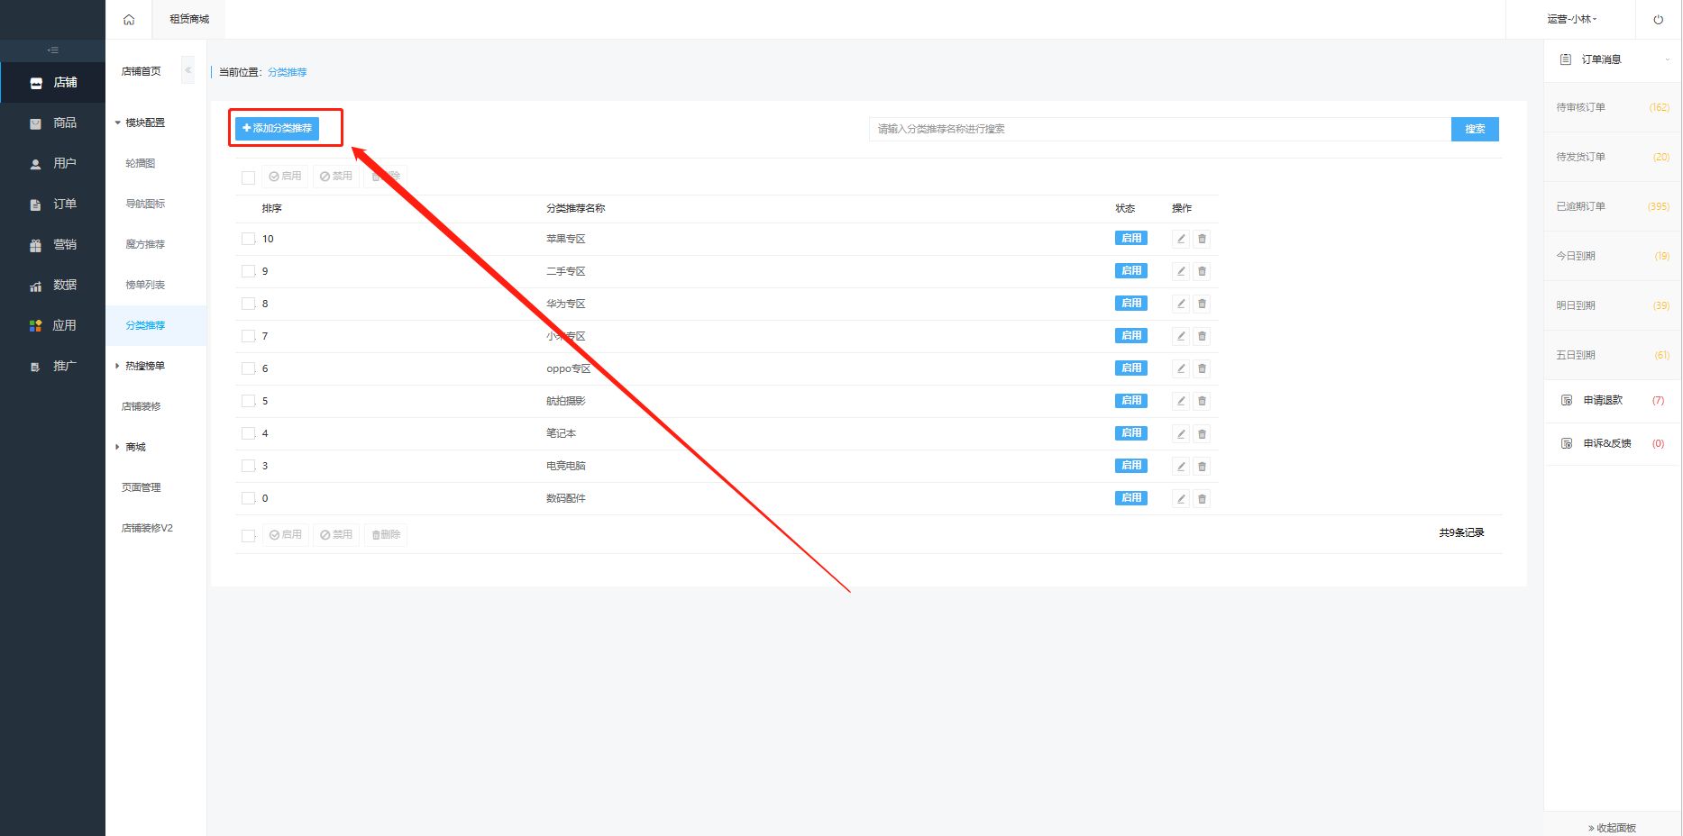The image size is (1683, 836).
Task: Open the 店铺 main menu
Action: coord(53,82)
